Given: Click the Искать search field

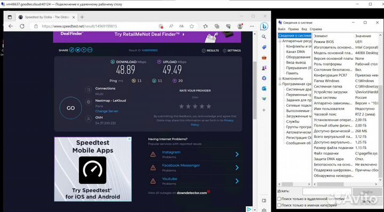Looking at the screenshot, I should pos(327,191).
